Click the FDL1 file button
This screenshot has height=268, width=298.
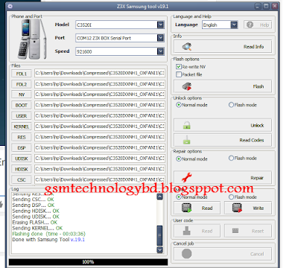[x=22, y=74]
